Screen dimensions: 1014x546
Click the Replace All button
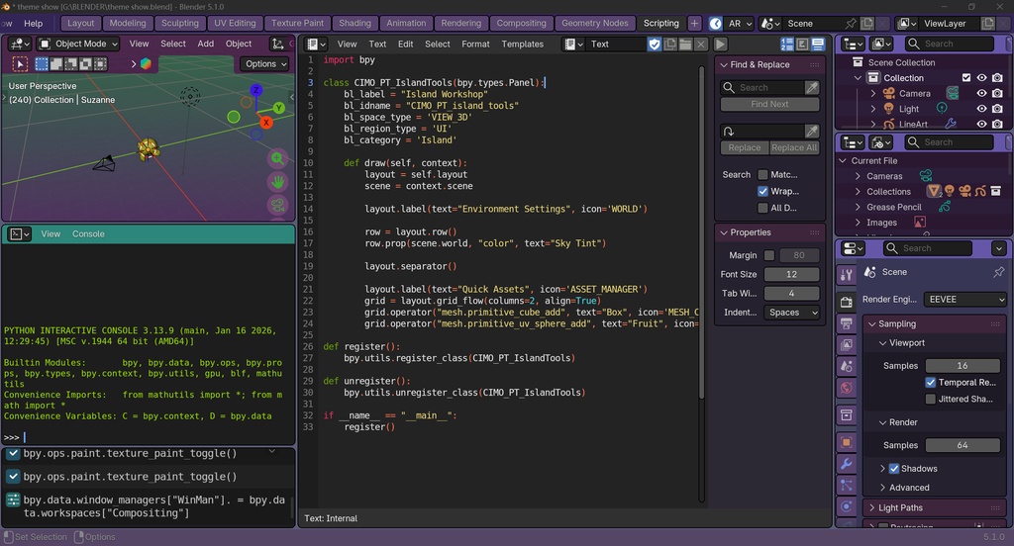794,148
